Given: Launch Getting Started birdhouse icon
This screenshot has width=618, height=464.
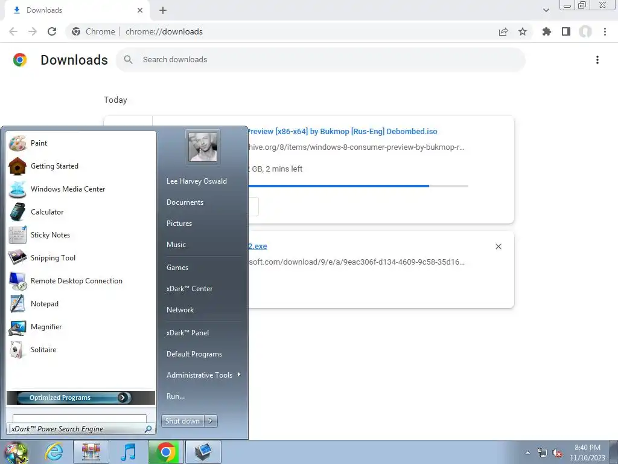Looking at the screenshot, I should [18, 166].
